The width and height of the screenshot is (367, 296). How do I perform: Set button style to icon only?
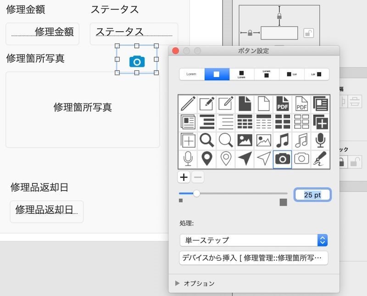pyautogui.click(x=217, y=74)
